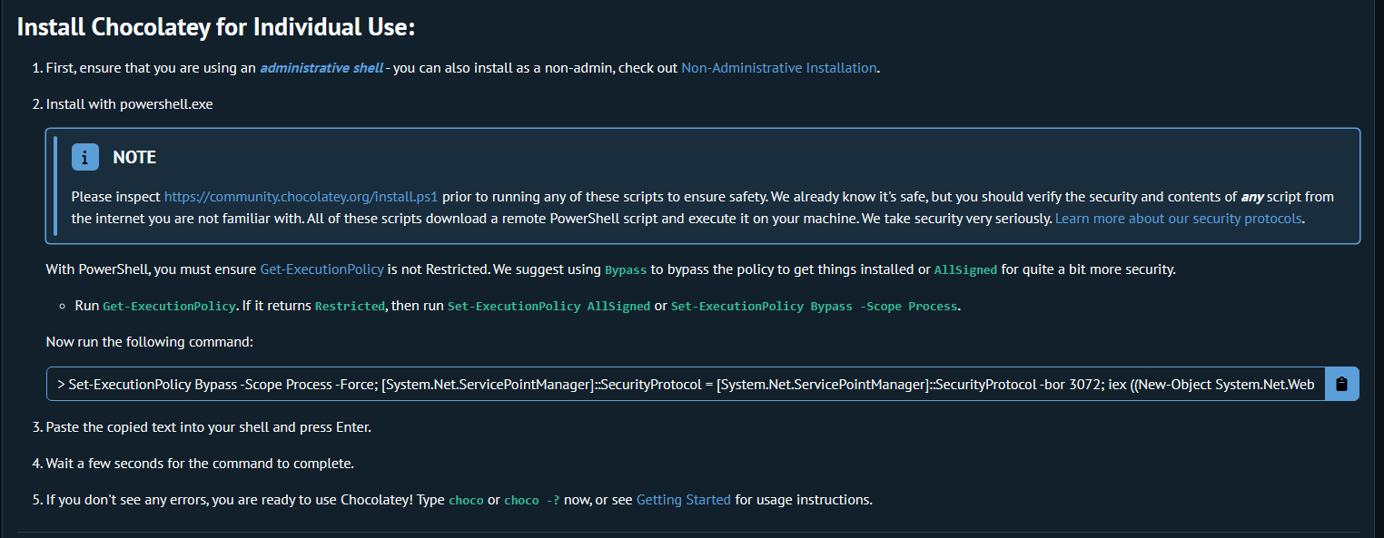
Task: Open the Non-Administrative Installation link
Action: [x=778, y=68]
